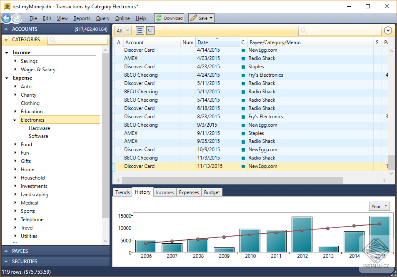Screen dimensions: 397x277
Task: Click the Save pencil button
Action: coord(198,18)
